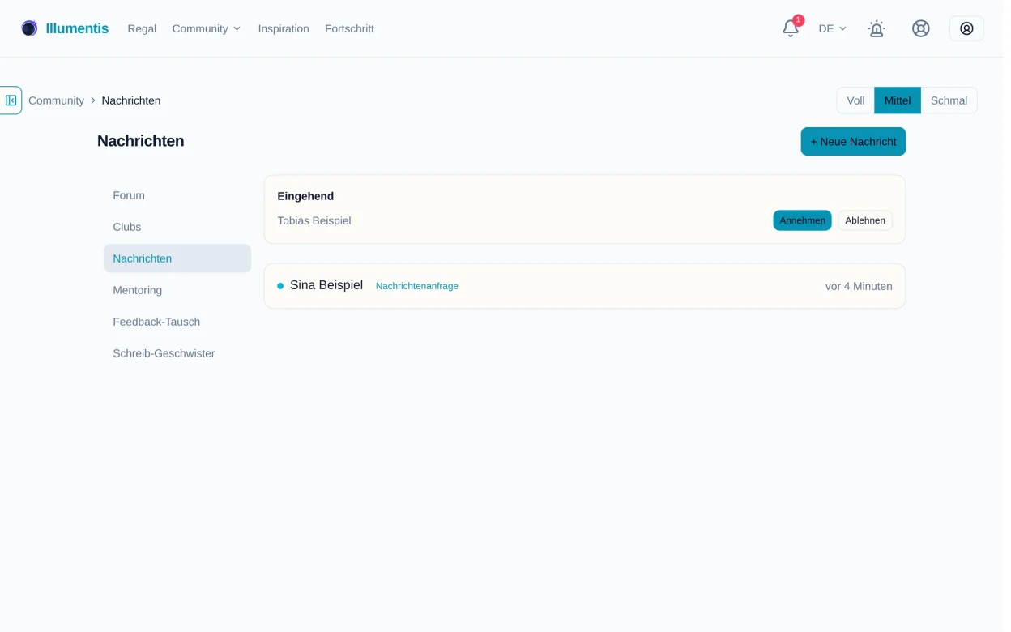This screenshot has width=1011, height=632.
Task: Go to the Regal menu item
Action: (143, 28)
